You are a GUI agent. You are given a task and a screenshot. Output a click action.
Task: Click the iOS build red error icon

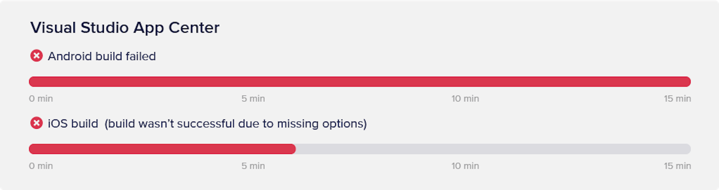click(x=36, y=123)
